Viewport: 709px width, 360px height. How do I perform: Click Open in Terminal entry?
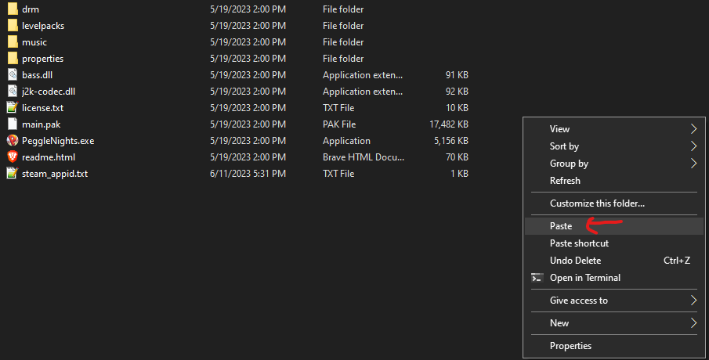click(584, 278)
